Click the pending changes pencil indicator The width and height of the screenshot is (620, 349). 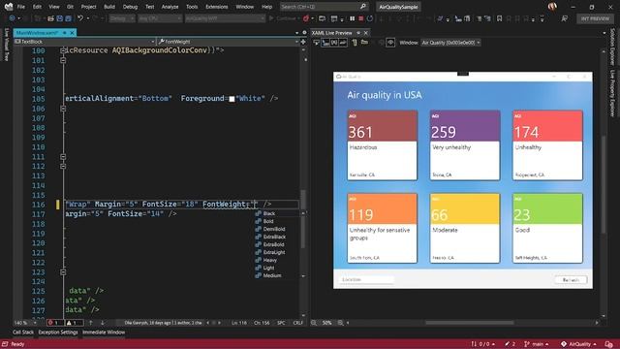[510, 344]
